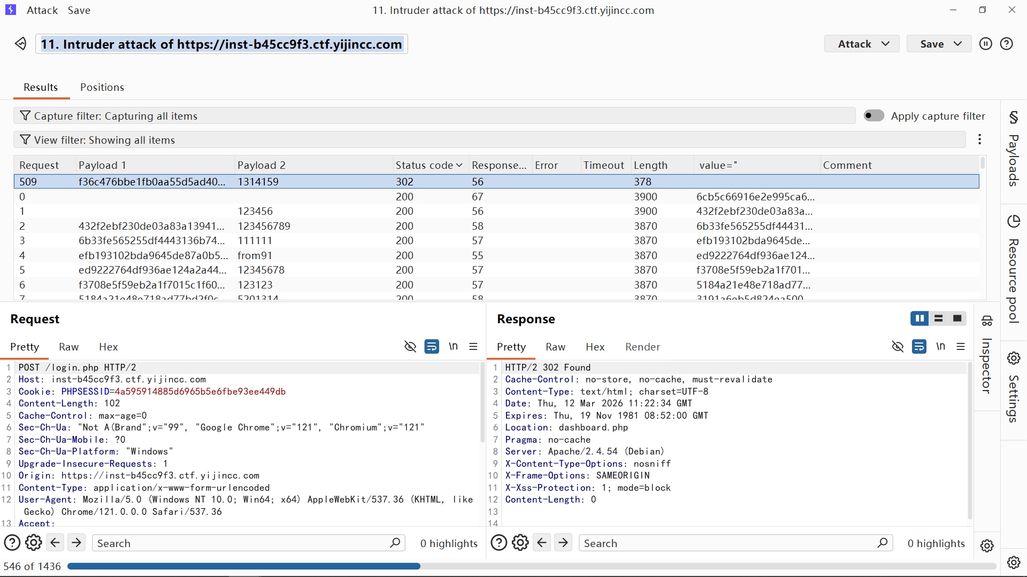Click the Intruder attack tab icon

(x=20, y=44)
